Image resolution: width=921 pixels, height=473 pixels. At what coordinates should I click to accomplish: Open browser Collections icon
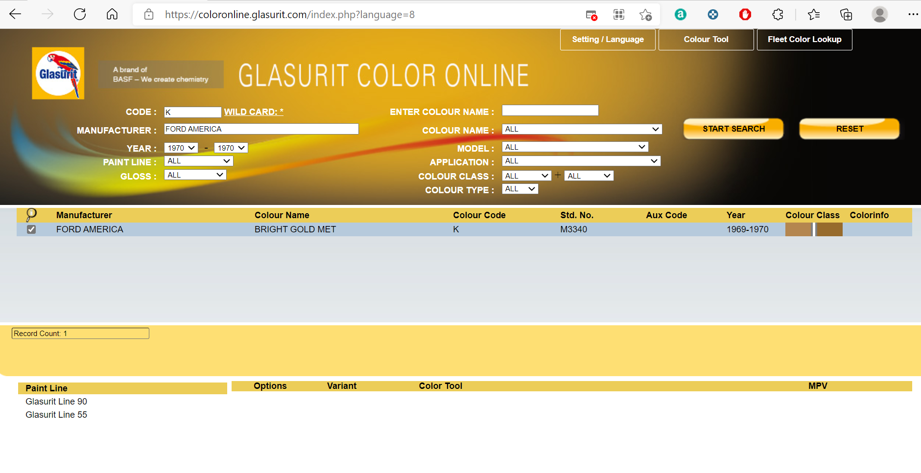tap(846, 15)
